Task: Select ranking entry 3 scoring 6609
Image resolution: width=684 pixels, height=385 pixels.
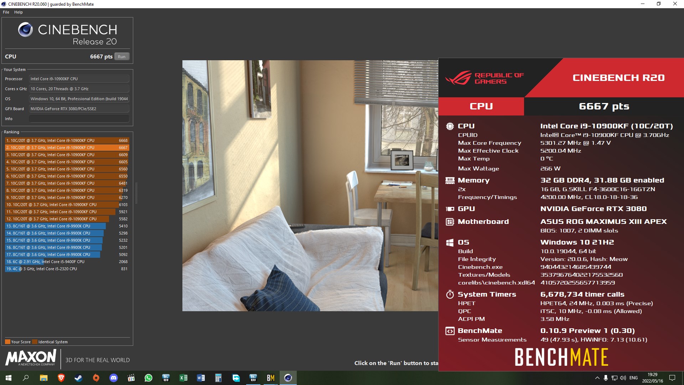Action: click(67, 155)
